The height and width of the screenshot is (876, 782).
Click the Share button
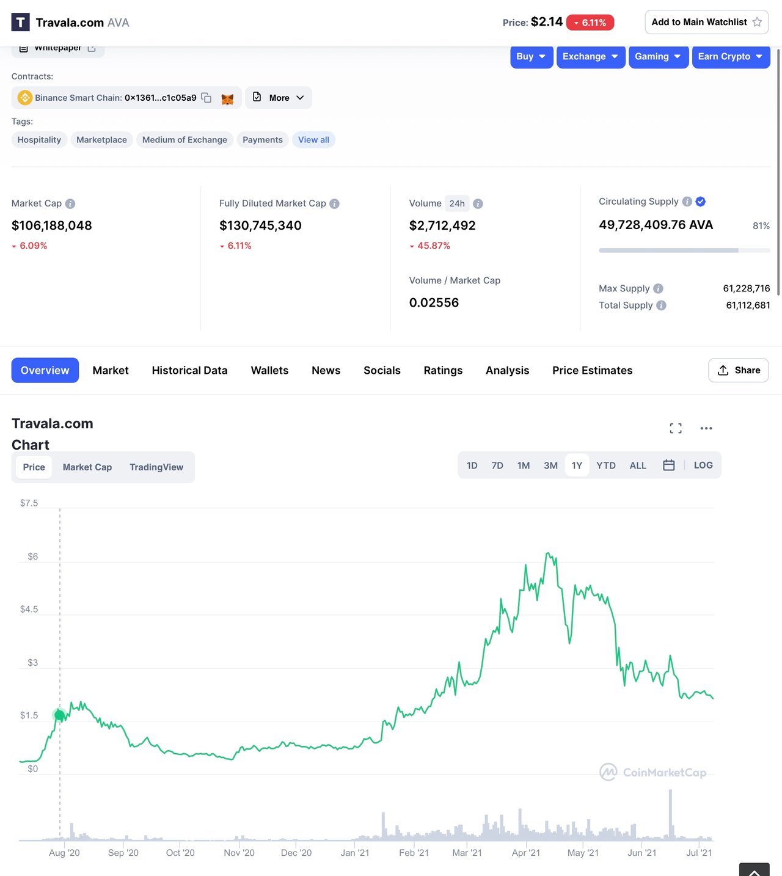pos(738,370)
